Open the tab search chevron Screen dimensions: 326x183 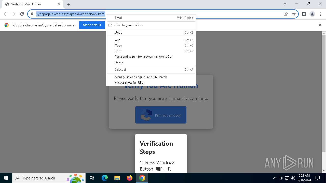pos(285,4)
